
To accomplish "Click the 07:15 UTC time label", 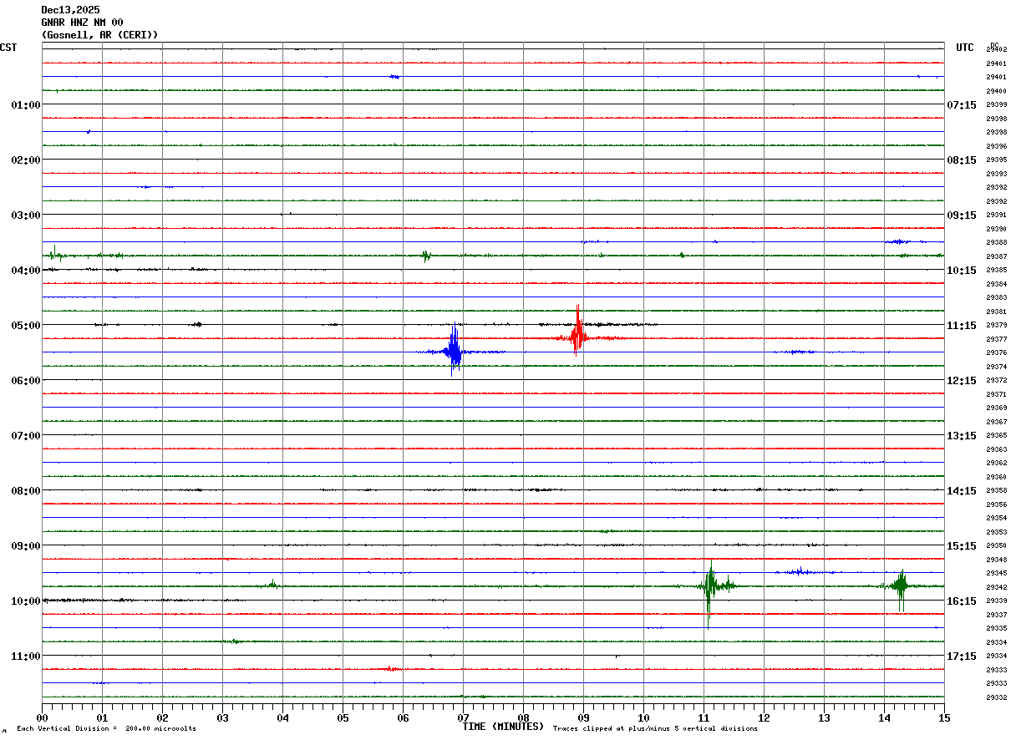I will tap(962, 104).
